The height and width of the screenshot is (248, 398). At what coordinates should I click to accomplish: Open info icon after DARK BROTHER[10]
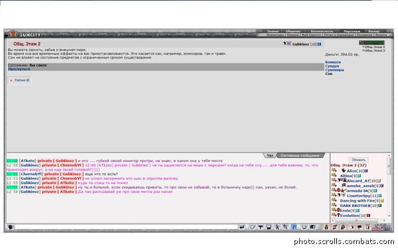pos(379,206)
